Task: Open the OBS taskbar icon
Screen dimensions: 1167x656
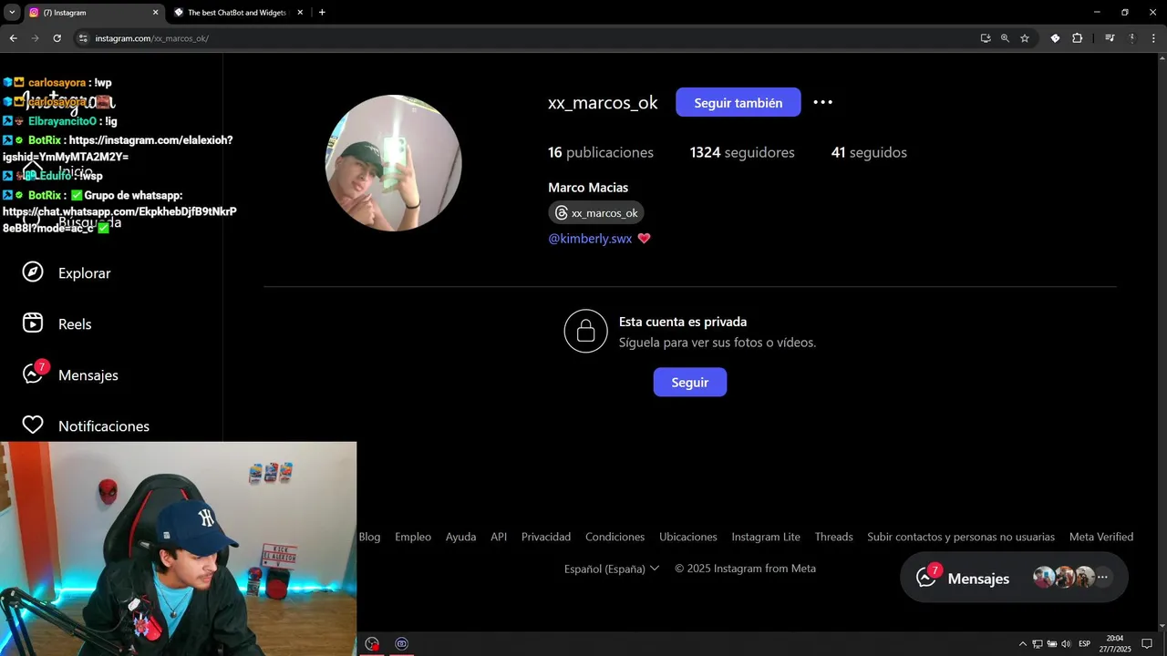Action: [x=372, y=643]
